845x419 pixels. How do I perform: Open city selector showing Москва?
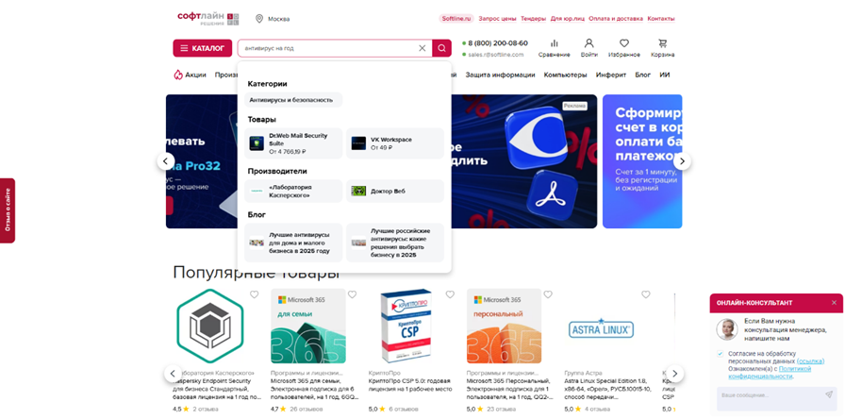pyautogui.click(x=273, y=19)
